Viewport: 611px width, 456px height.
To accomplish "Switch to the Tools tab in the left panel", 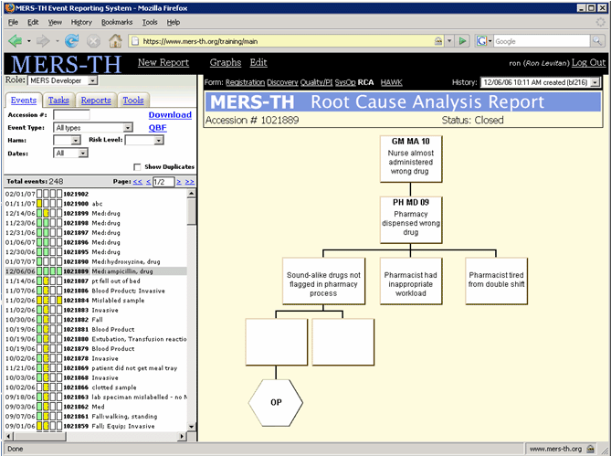I will point(133,101).
